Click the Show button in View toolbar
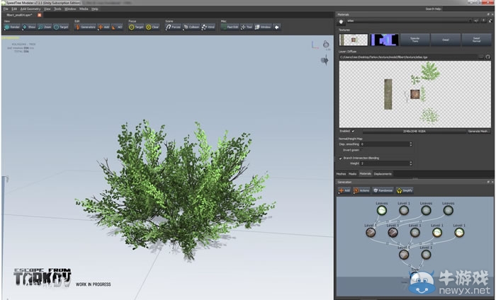This screenshot has width=496, height=300. (29, 27)
